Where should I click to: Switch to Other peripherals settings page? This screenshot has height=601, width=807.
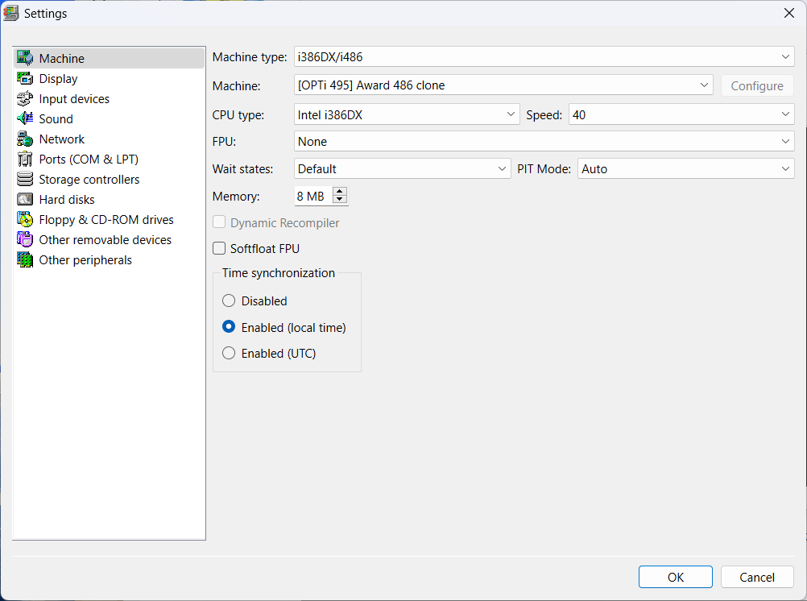coord(85,260)
